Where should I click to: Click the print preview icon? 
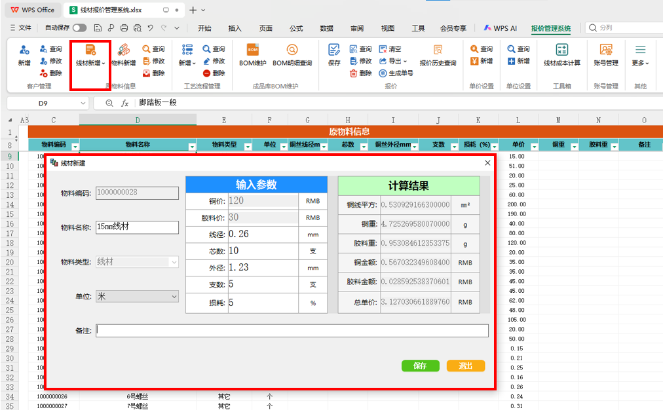pos(138,28)
